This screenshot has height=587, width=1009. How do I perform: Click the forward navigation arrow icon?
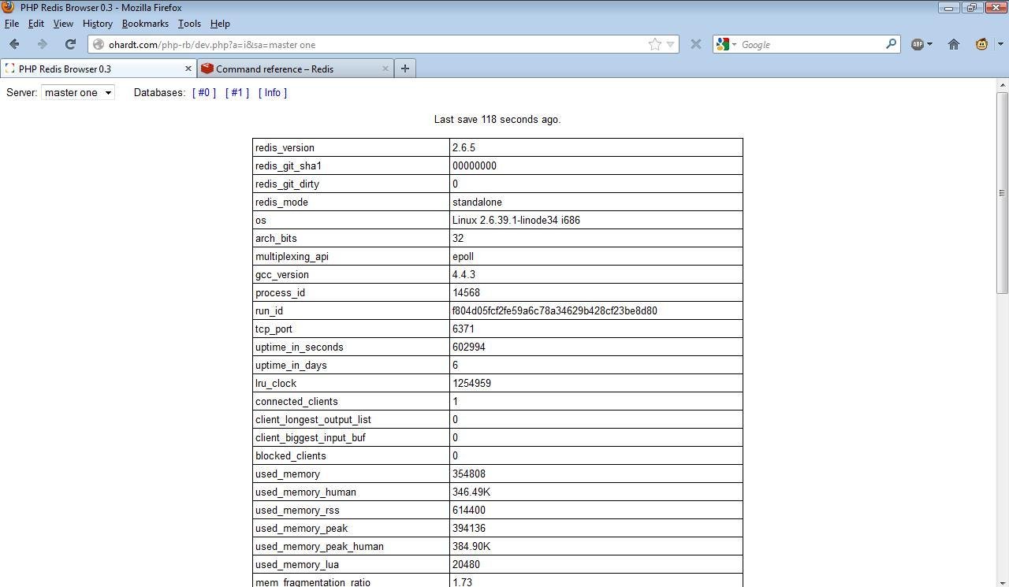(x=42, y=44)
